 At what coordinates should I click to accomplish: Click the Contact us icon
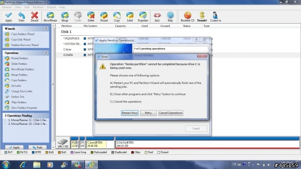(x=215, y=17)
